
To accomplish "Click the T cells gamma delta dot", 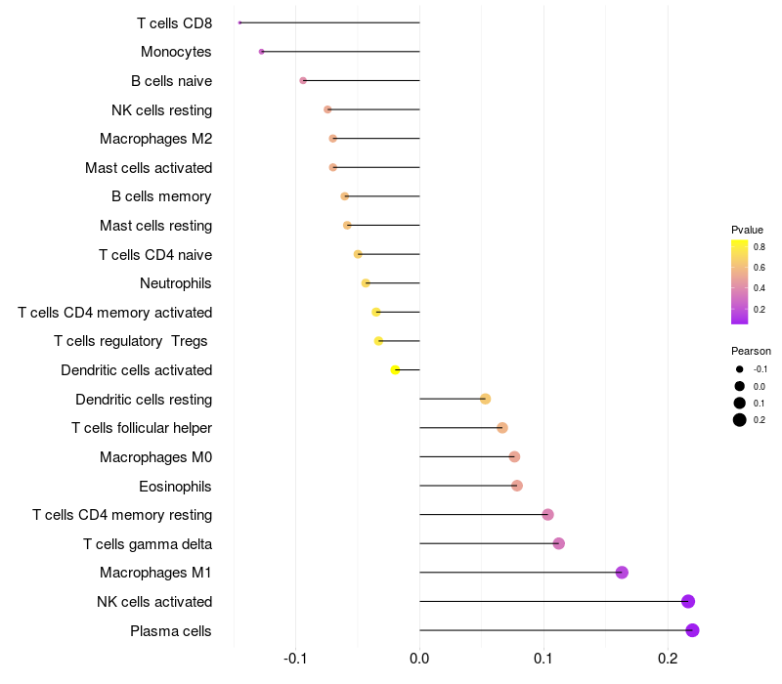I will tap(558, 543).
